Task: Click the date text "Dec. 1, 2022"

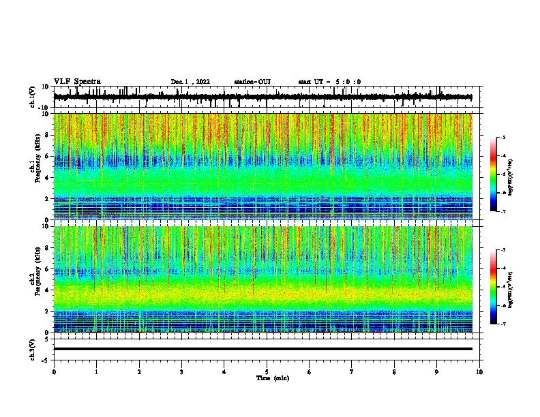Action: coord(190,82)
